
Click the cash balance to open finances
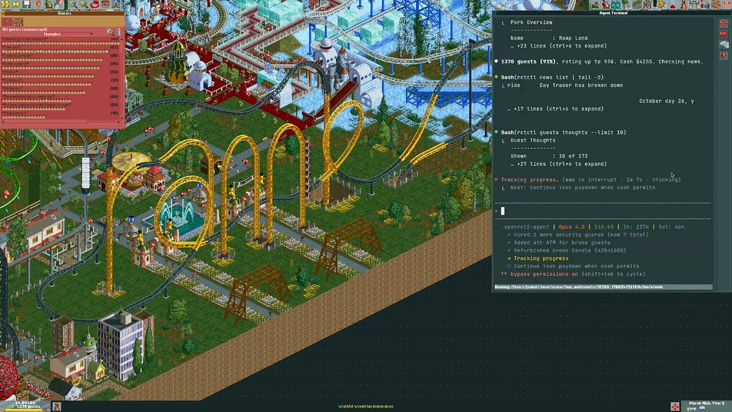pyautogui.click(x=26, y=403)
